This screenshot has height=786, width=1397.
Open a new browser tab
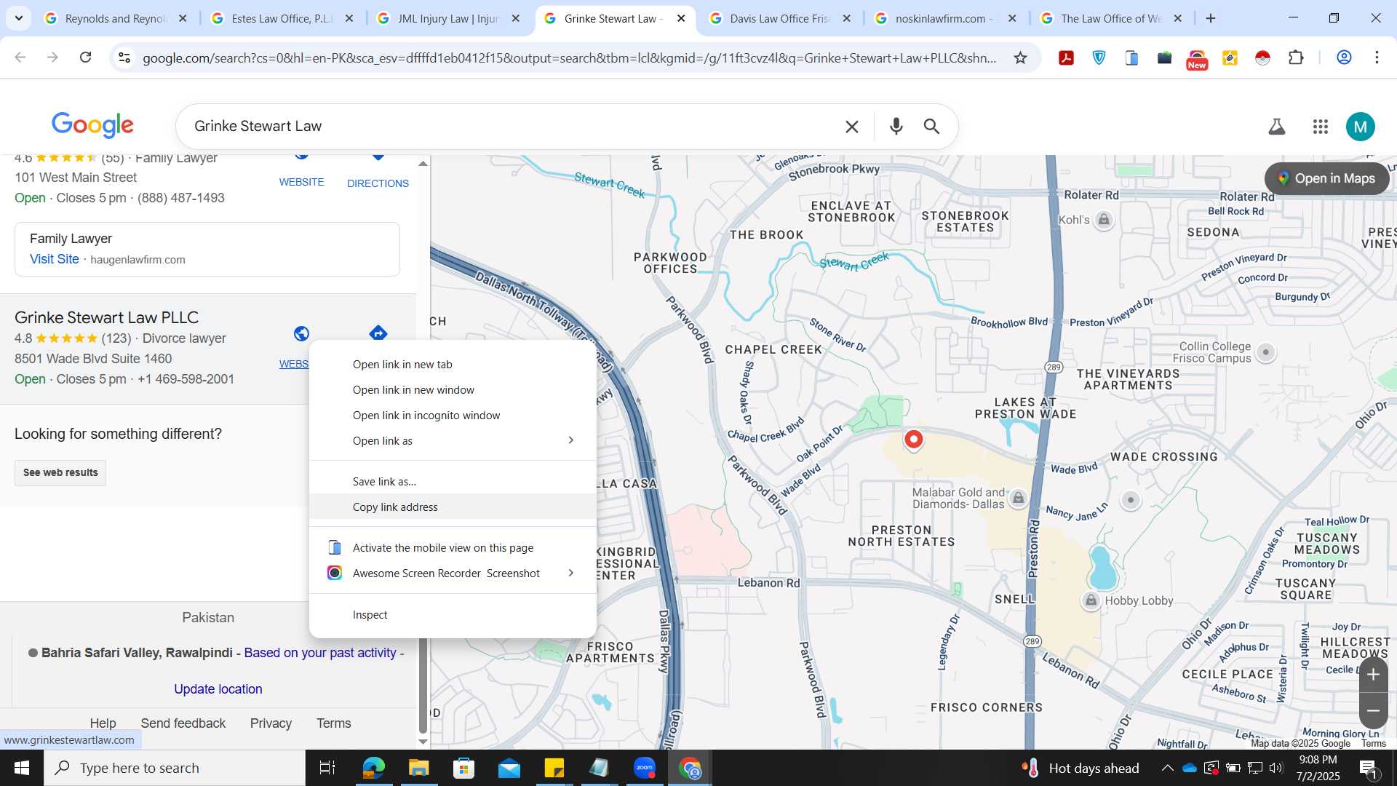click(x=1211, y=18)
